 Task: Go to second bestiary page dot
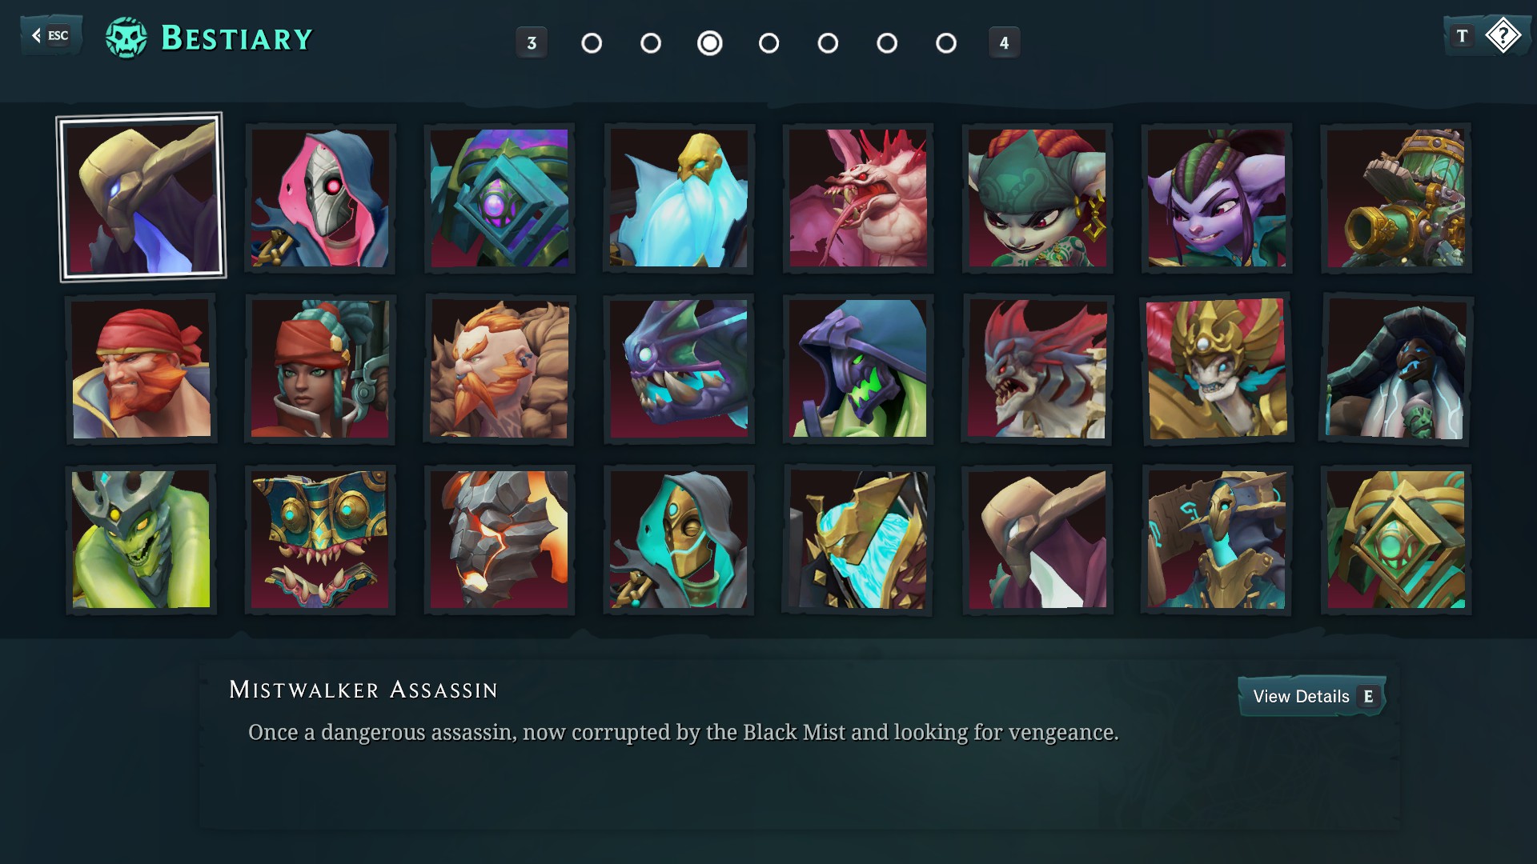[651, 43]
